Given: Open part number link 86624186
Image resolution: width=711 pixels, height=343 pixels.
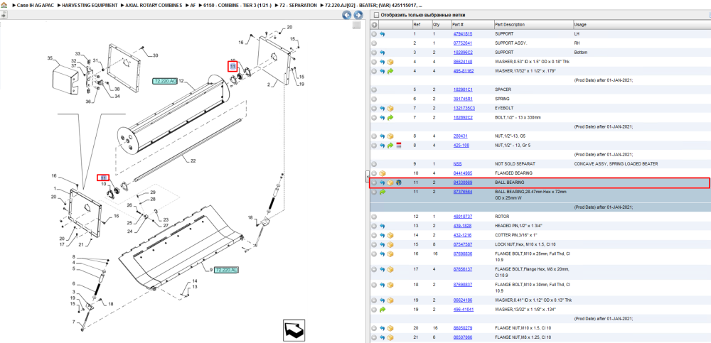Looking at the screenshot, I should tap(463, 300).
